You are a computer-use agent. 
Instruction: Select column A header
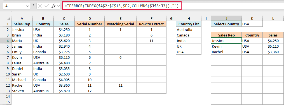pos(22,18)
